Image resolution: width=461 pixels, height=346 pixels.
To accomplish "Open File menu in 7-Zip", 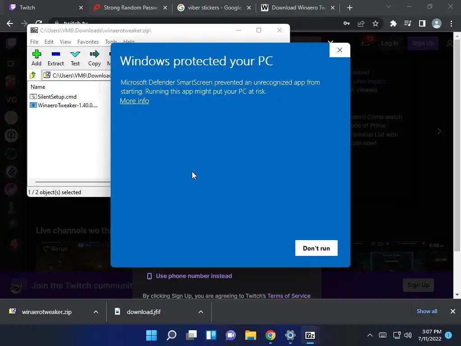I will coord(34,42).
